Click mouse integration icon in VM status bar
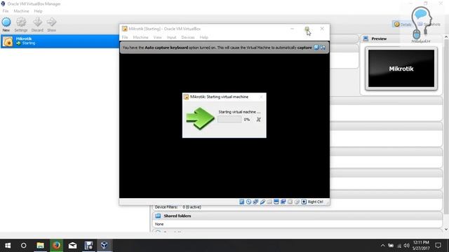Screen dimensions: 449x252 tap(297, 202)
